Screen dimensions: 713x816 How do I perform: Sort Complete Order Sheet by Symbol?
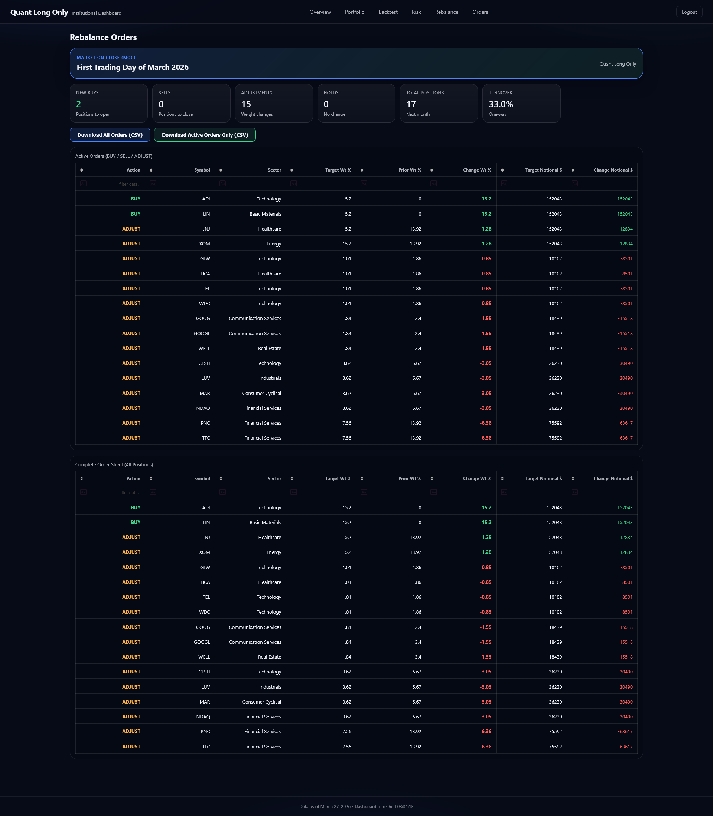151,479
